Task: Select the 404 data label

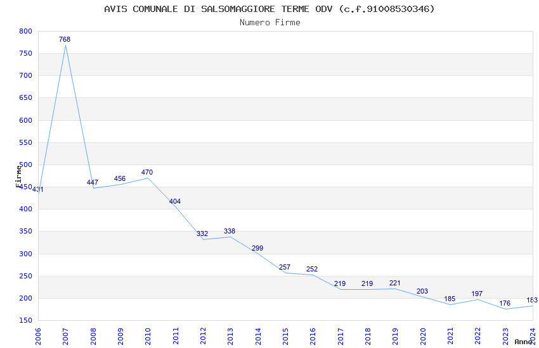Action: [x=174, y=202]
